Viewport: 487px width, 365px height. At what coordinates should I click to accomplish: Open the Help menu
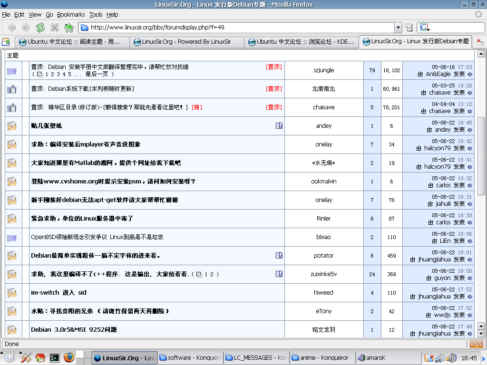(x=112, y=15)
